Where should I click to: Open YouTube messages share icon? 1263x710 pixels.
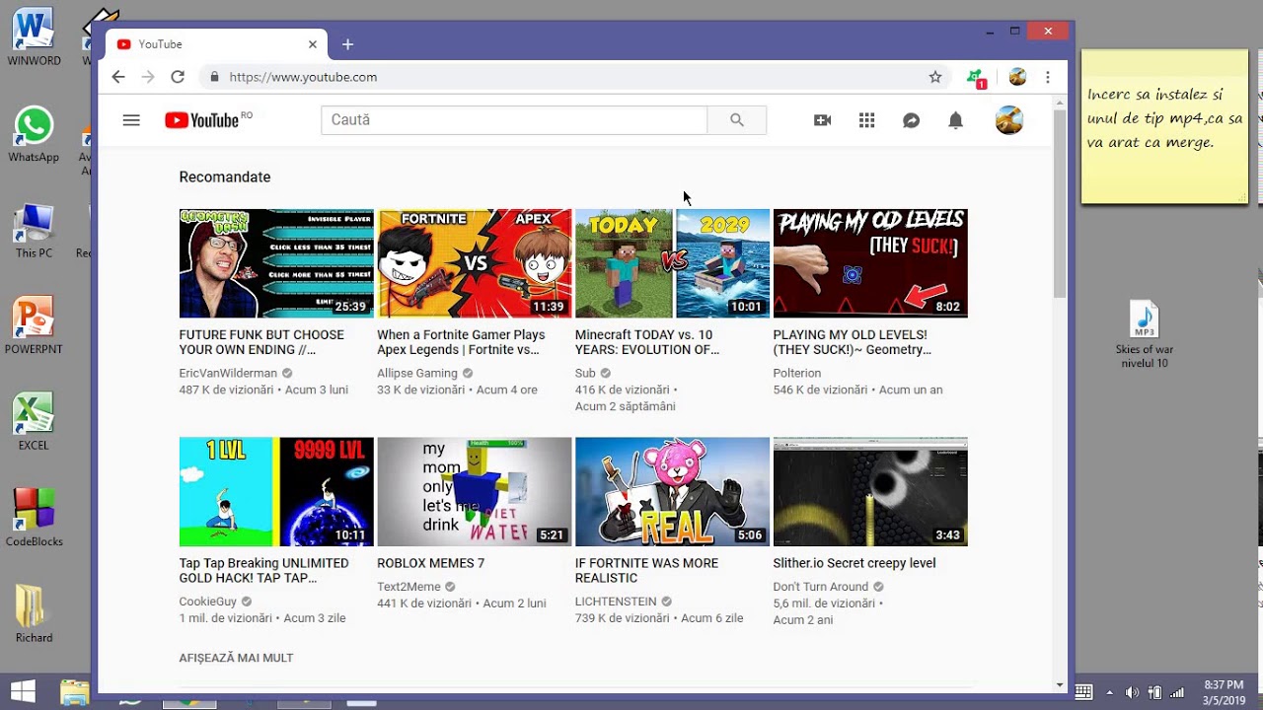point(912,120)
